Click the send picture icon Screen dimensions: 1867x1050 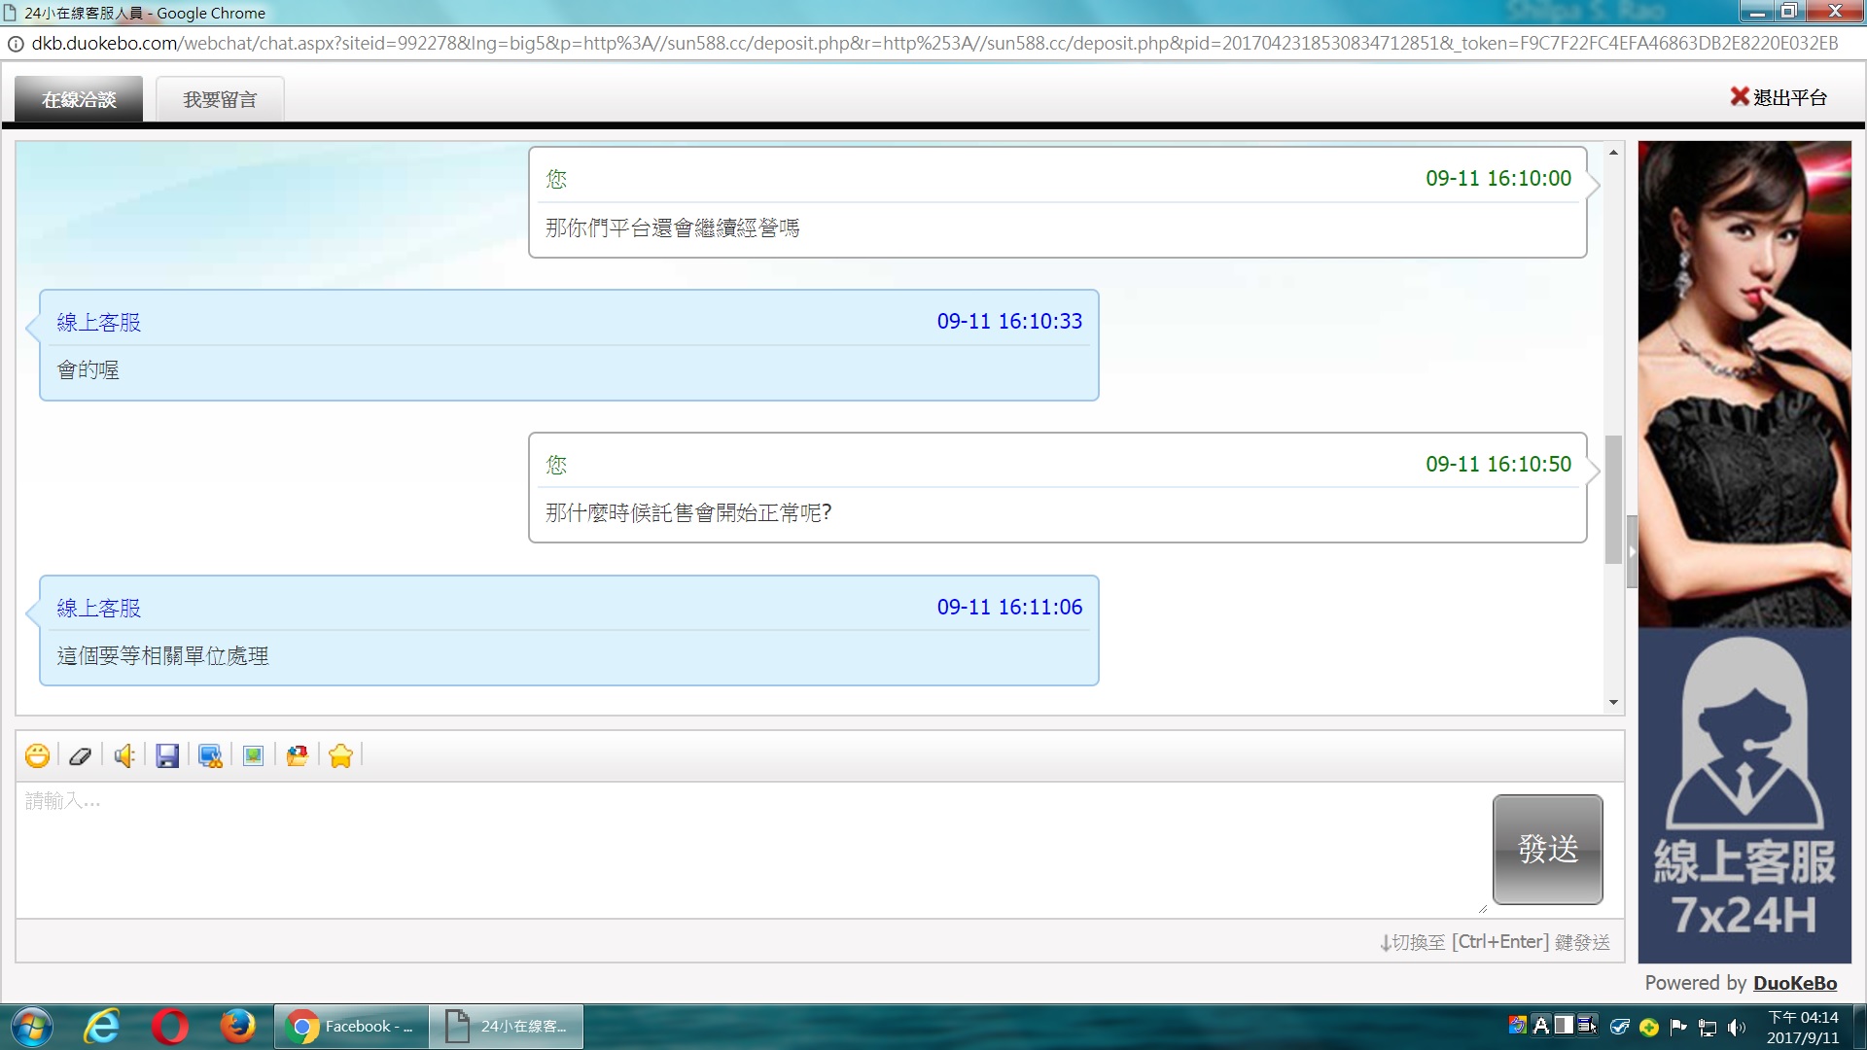(253, 755)
